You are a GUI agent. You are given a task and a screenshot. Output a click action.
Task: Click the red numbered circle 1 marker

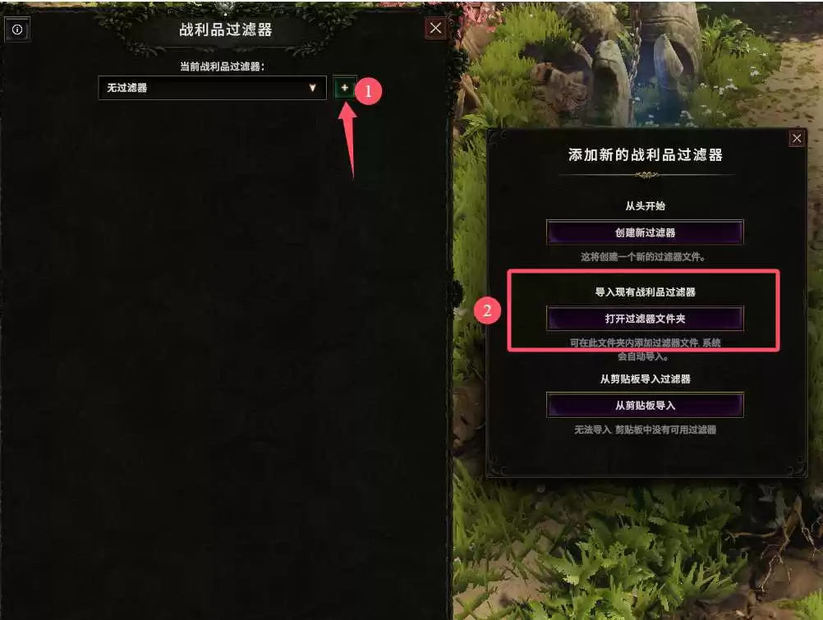point(368,91)
